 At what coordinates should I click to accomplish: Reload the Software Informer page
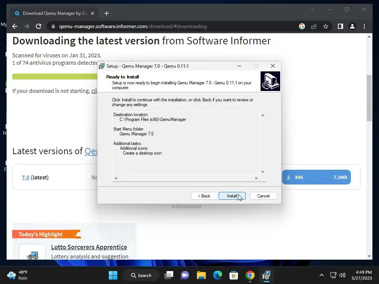(38, 26)
